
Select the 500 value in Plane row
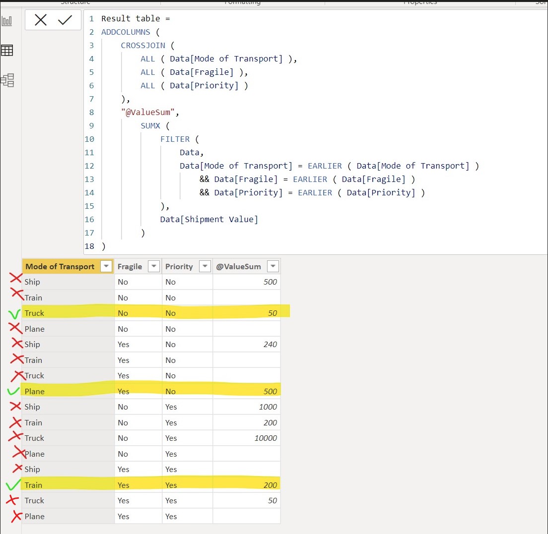tap(246, 391)
